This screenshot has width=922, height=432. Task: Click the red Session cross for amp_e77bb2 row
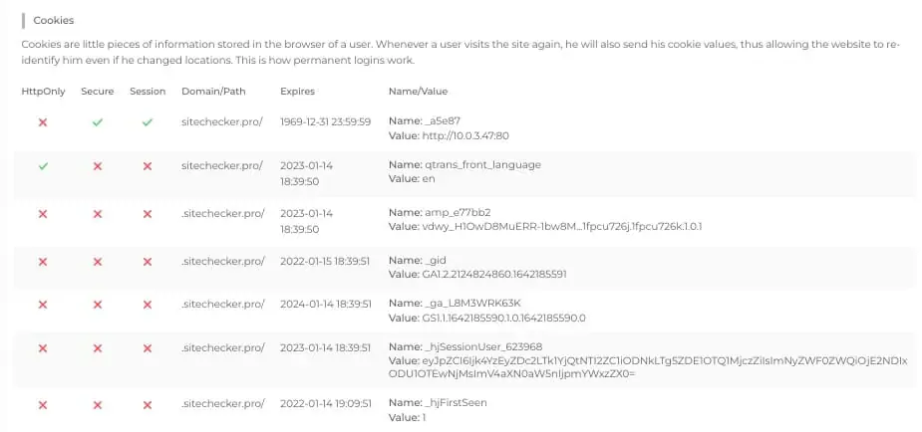pyautogui.click(x=147, y=214)
